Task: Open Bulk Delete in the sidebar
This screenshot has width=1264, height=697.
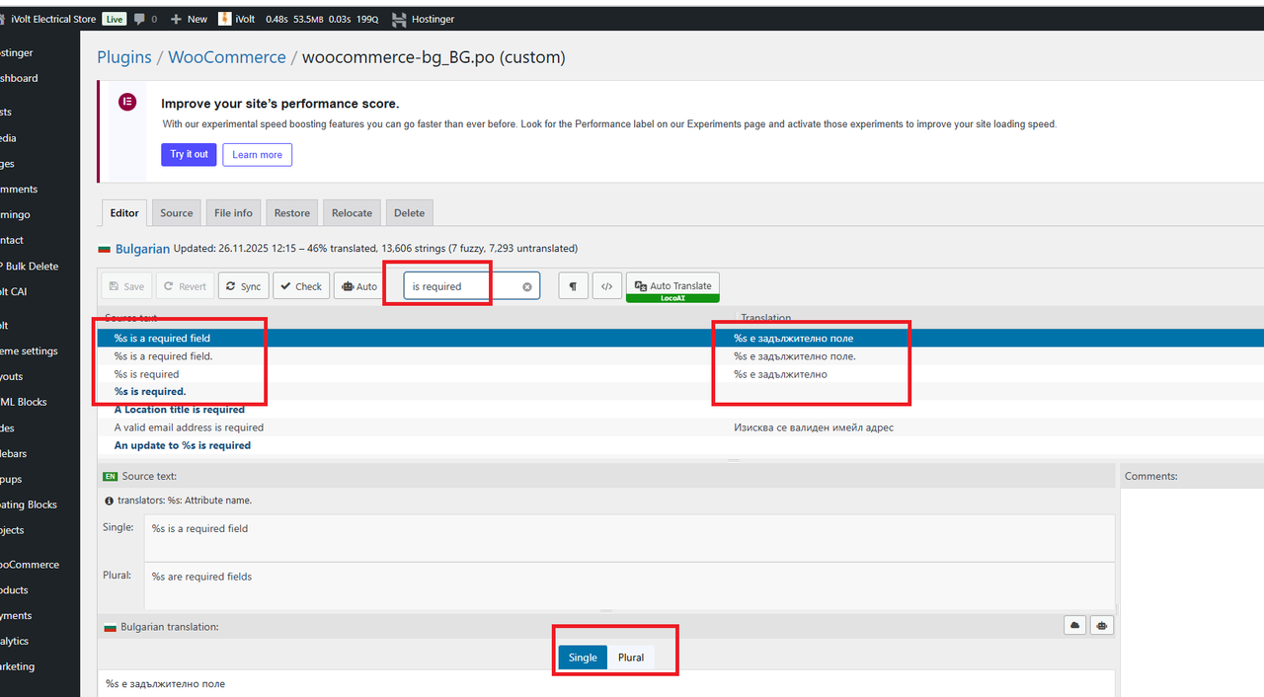Action: coord(30,266)
